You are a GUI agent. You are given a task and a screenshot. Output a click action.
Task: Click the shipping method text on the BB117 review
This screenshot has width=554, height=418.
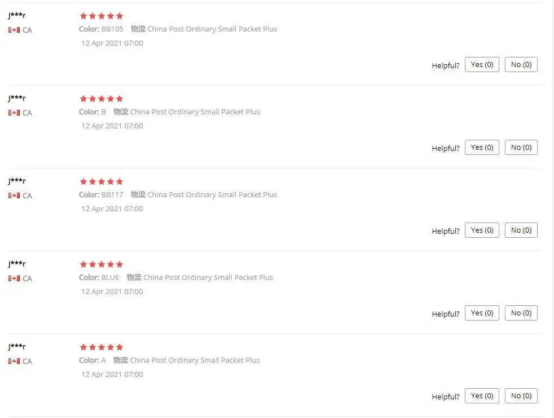(212, 195)
